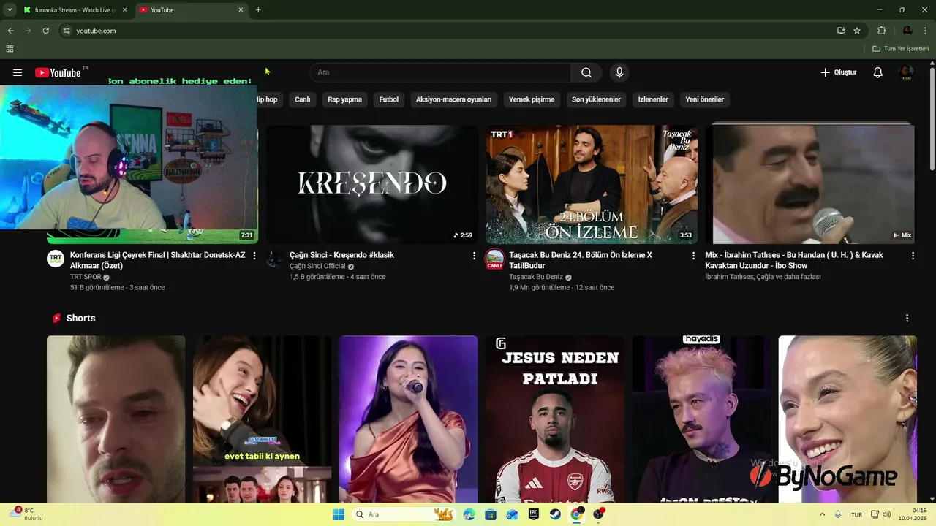Viewport: 936px width, 526px height.
Task: Click the Taşacak Bu Deniz channel avatar
Action: (495, 259)
